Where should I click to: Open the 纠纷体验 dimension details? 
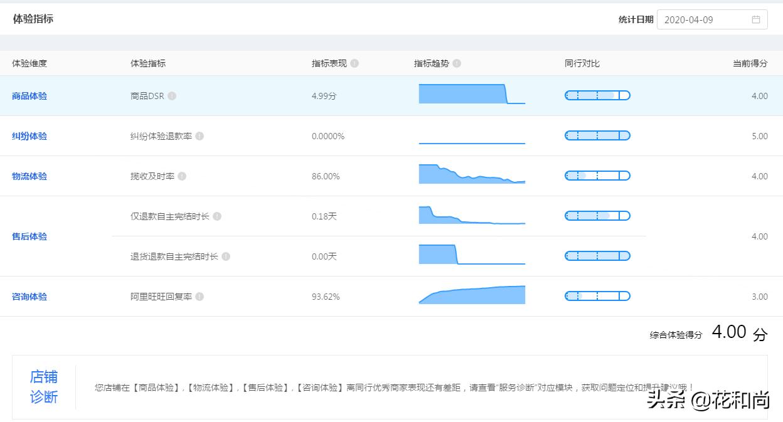(x=29, y=135)
